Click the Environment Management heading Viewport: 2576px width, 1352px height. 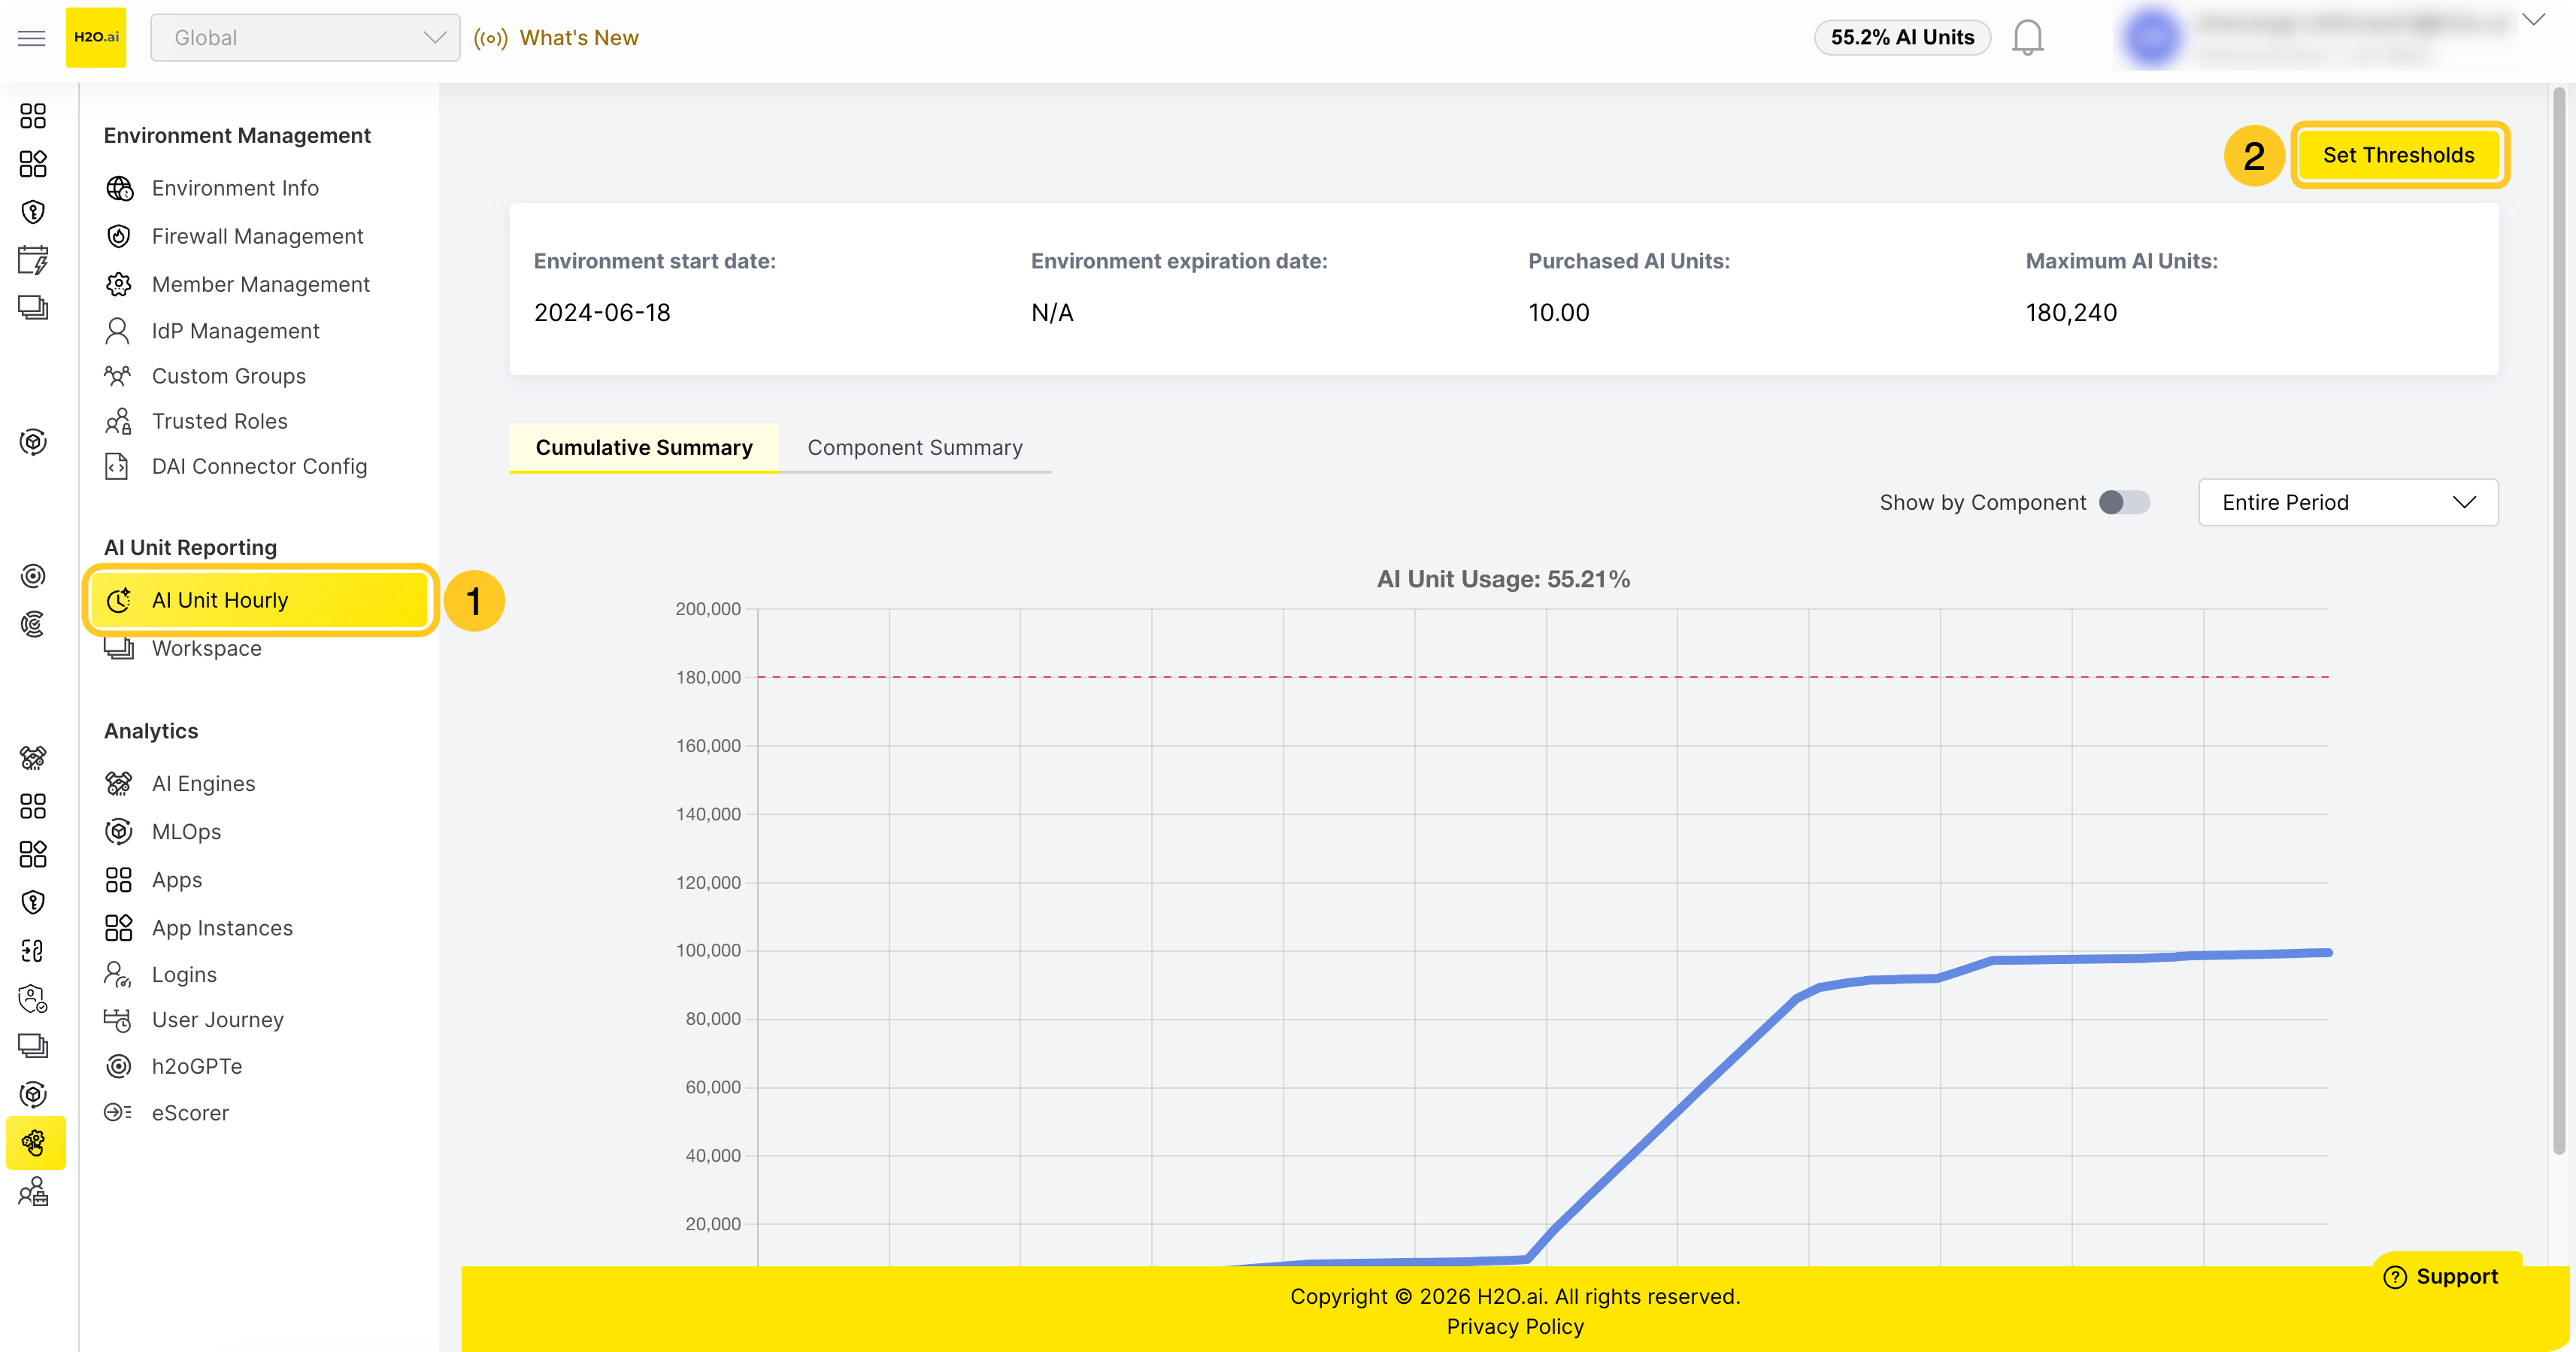click(237, 135)
